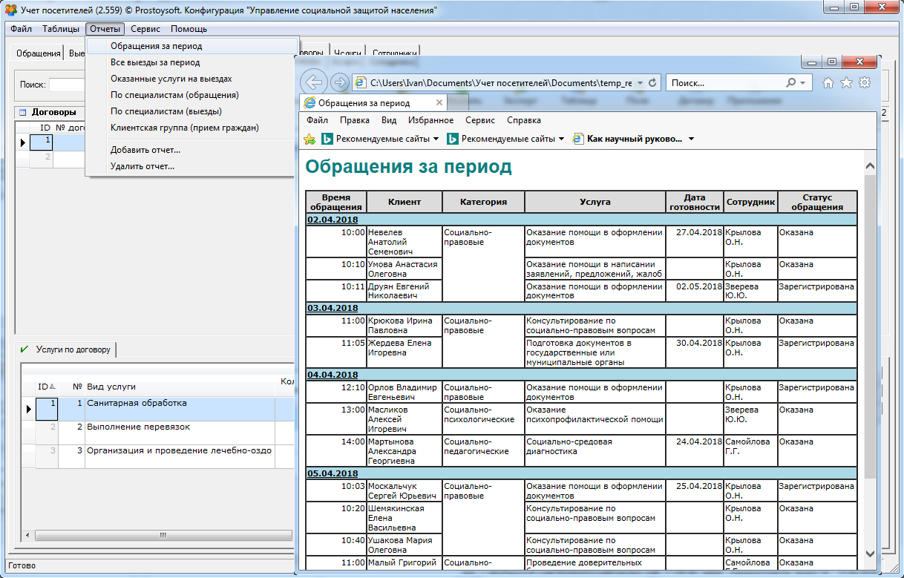
Task: Open Favorites star icon in browser
Action: pos(846,83)
